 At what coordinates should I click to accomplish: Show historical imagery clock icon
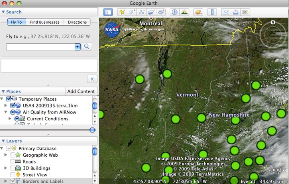[x=174, y=12]
